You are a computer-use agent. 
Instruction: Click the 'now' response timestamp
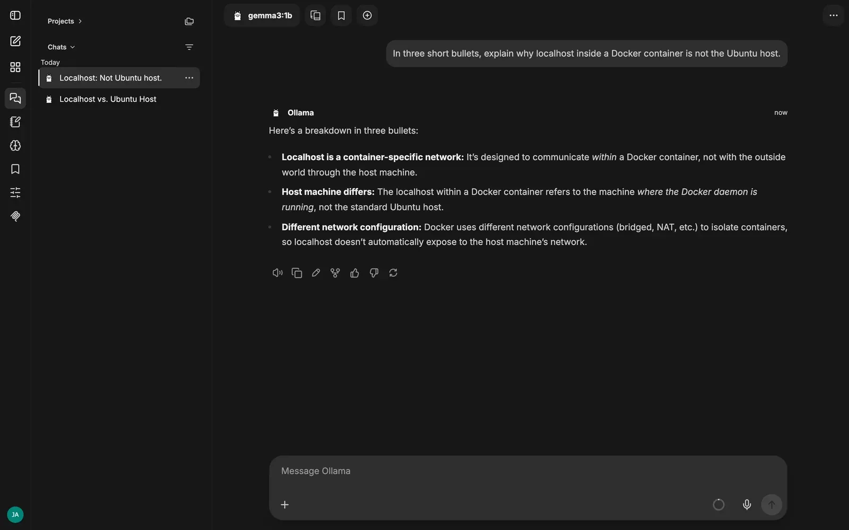[x=781, y=113]
